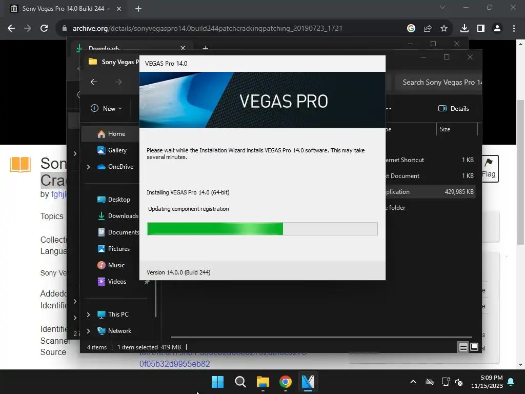Open VEGAS installer taskbar icon
This screenshot has width=525, height=394.
308,382
